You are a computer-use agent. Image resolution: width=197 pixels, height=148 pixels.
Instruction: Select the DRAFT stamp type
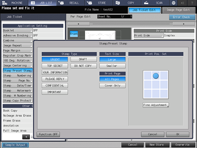(83, 60)
